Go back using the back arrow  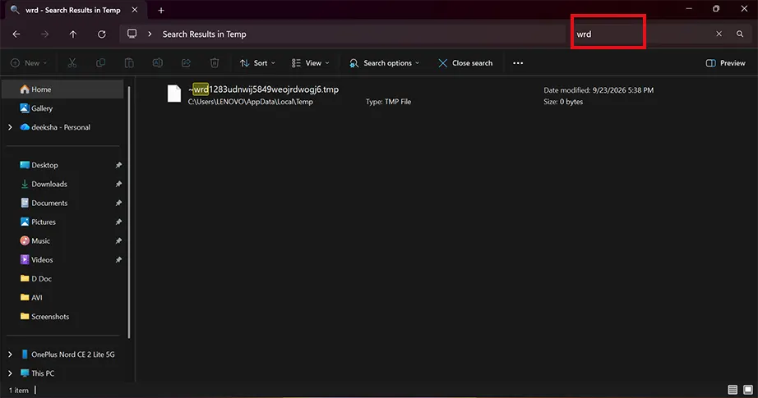(x=16, y=34)
